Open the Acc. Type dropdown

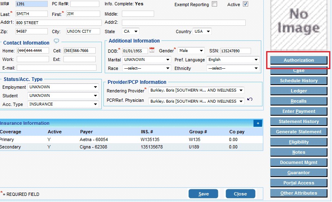coord(63,104)
